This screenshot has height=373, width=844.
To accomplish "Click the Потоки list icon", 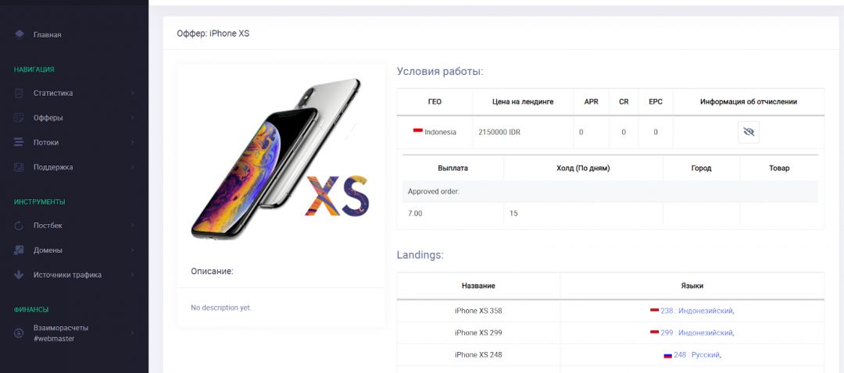I will point(20,143).
